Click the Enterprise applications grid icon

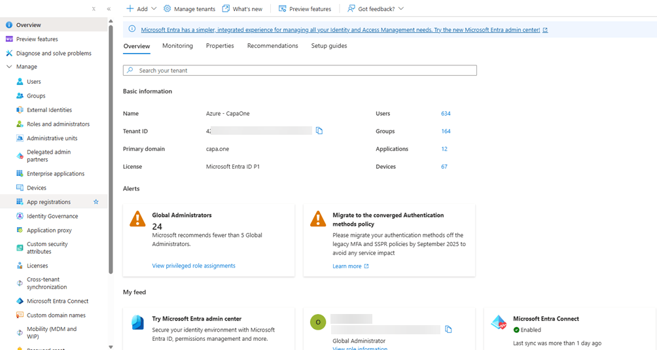tap(20, 173)
